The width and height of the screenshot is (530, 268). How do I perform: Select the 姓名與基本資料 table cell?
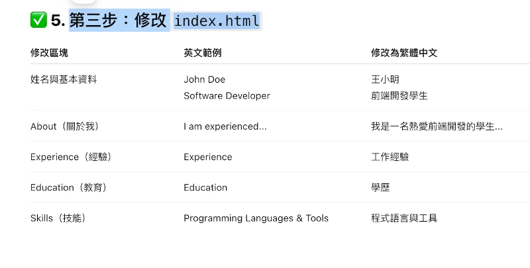click(64, 79)
